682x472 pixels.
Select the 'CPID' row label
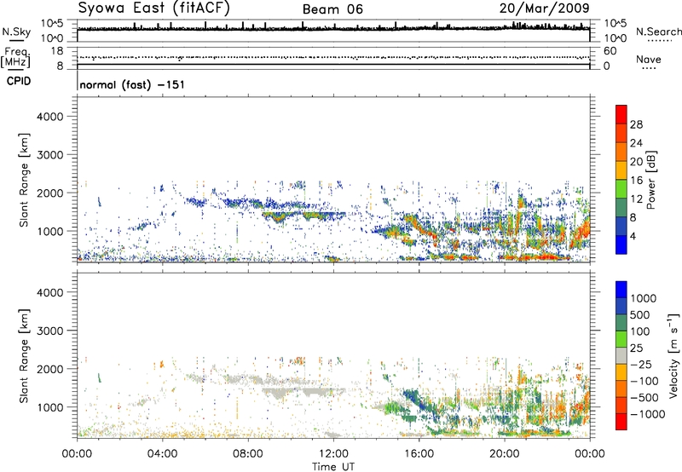tap(19, 81)
